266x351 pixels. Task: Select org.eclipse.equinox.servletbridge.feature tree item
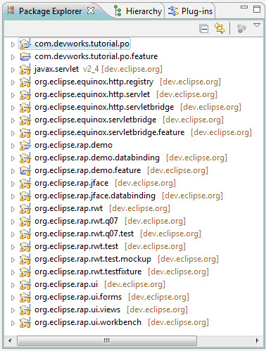tap(143, 132)
